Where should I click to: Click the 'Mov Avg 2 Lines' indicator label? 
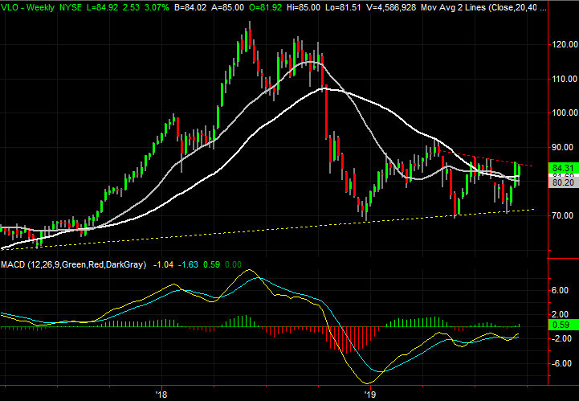[454, 7]
